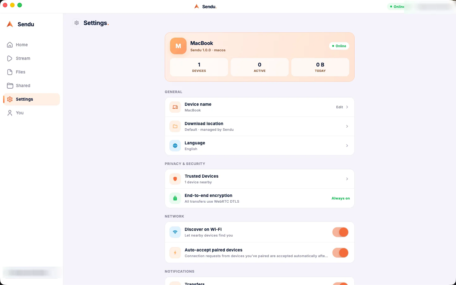
Task: Click the Wi-Fi discovery icon
Action: click(175, 232)
